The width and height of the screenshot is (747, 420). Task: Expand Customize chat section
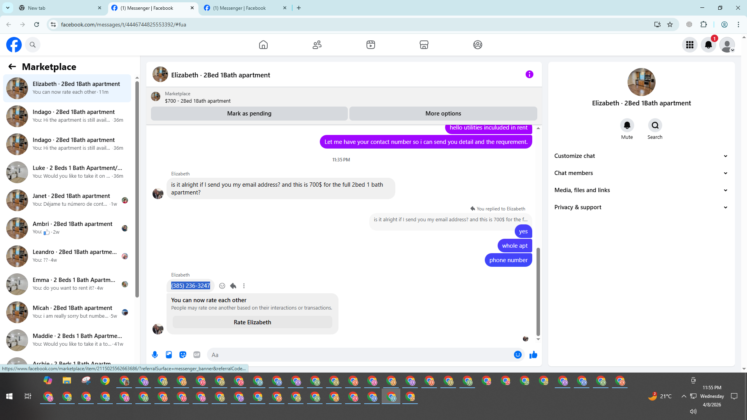point(641,156)
